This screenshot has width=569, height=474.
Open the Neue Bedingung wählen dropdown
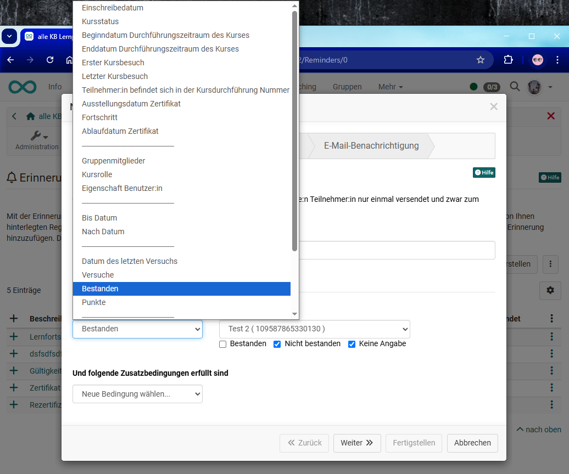tap(137, 393)
